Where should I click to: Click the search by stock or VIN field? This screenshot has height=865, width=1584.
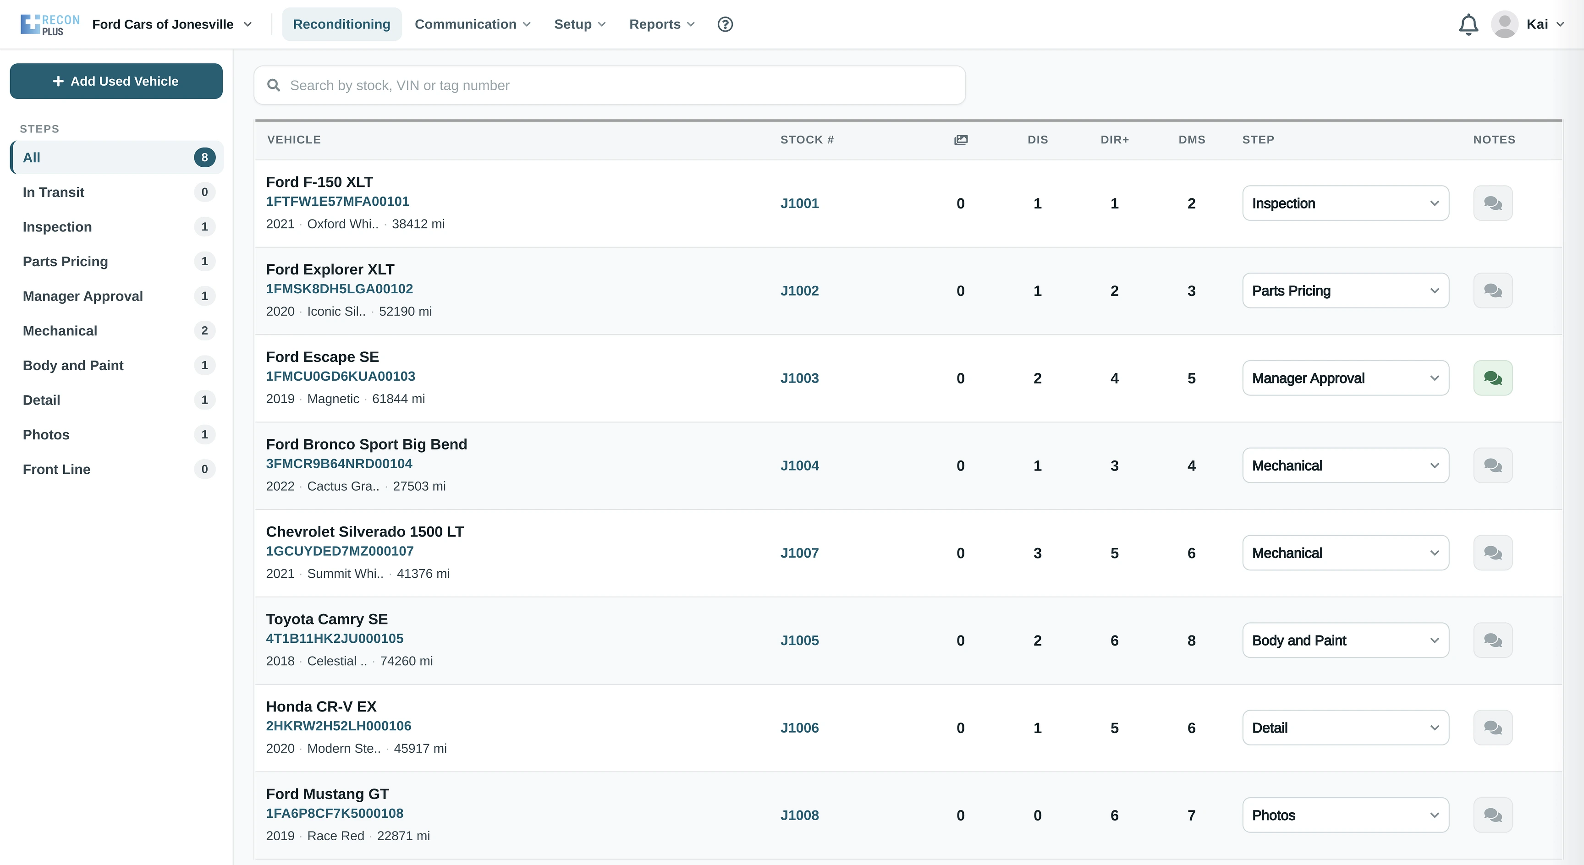click(x=610, y=85)
